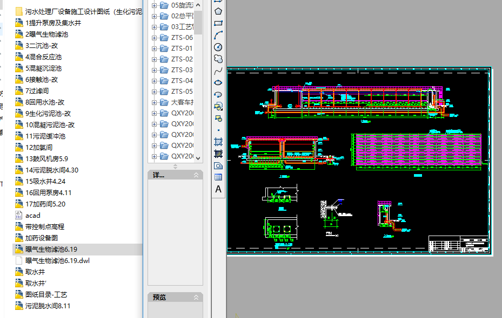Click the tree scrollbar down arrow
Viewport: 502px width, 318px height.
tap(198, 158)
